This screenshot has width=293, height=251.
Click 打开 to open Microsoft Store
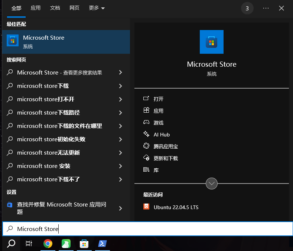(x=159, y=99)
